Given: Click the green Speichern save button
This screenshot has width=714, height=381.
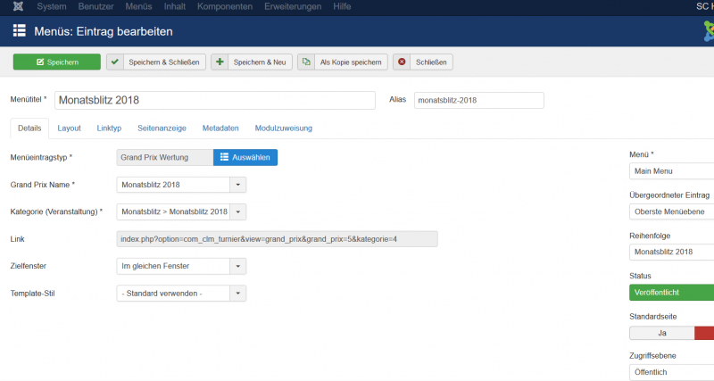Looking at the screenshot, I should 57,62.
